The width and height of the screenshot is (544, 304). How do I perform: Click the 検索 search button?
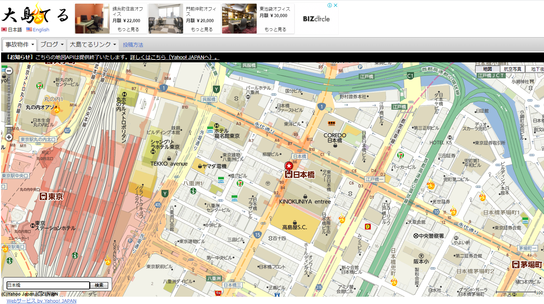99,285
